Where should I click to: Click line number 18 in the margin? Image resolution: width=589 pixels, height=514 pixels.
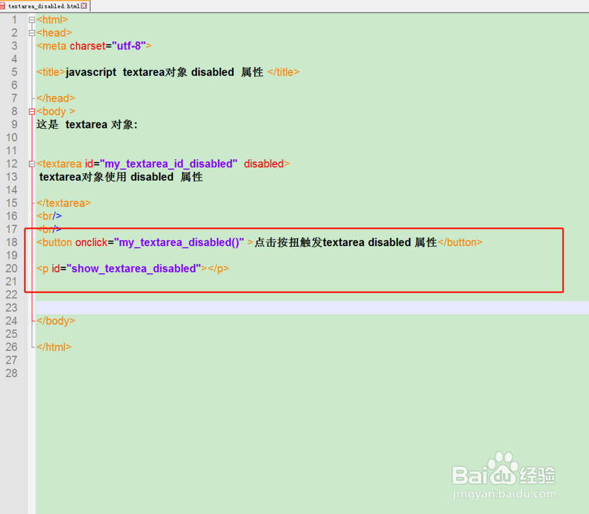coord(12,242)
